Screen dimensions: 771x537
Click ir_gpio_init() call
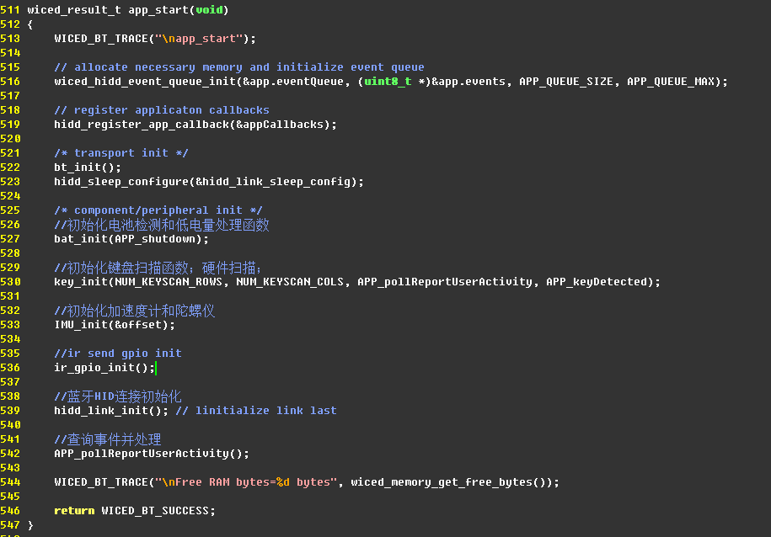coord(104,368)
